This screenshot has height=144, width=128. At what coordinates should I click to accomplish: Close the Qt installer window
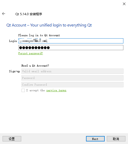click(x=124, y=4)
